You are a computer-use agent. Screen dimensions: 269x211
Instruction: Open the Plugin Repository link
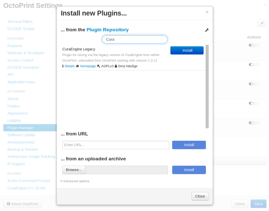(x=107, y=30)
